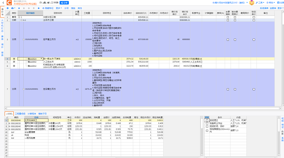This screenshot has height=158, width=284.
Task: Click the 项目编码 column header
Action: (30, 13)
